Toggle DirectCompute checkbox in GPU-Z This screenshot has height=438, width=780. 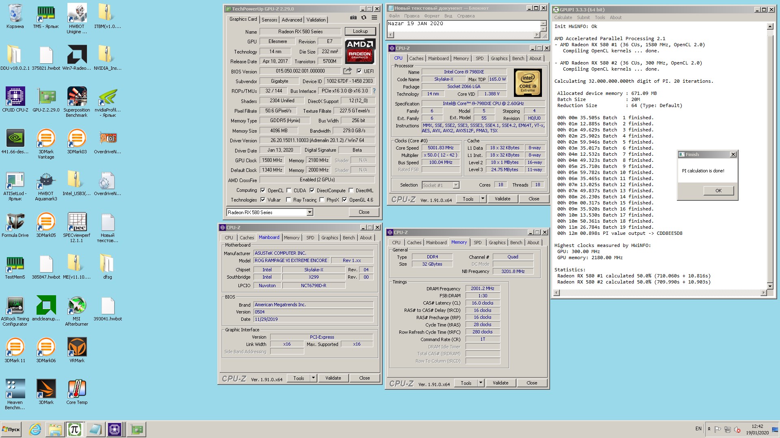click(312, 190)
